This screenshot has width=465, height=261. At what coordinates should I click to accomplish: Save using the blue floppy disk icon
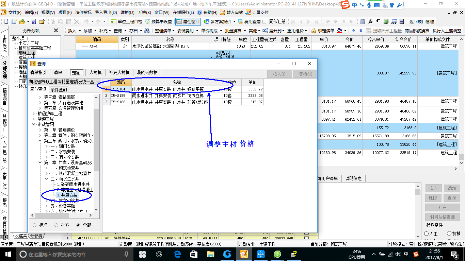click(34, 21)
